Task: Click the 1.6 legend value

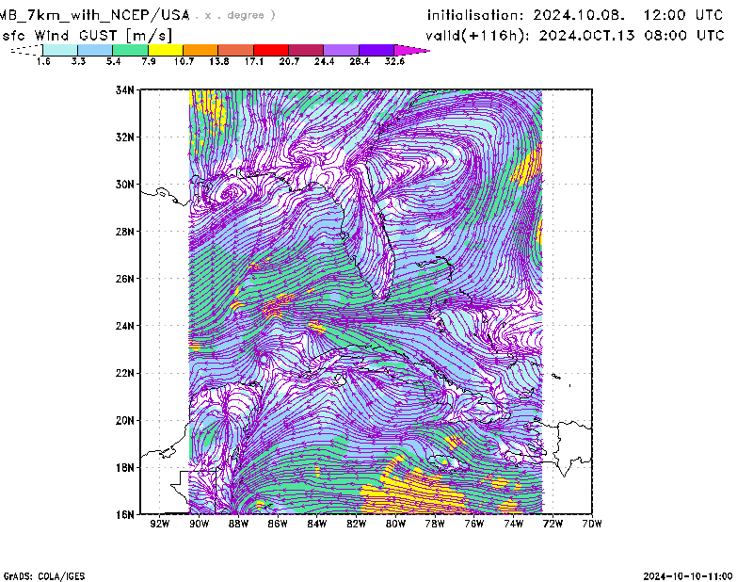Action: click(x=43, y=61)
